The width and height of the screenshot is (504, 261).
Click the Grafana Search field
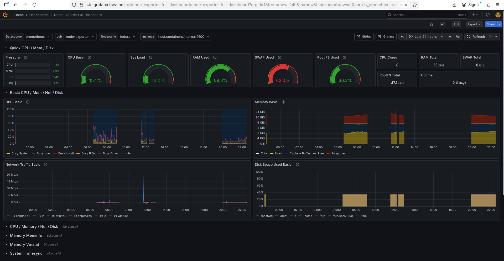427,15
